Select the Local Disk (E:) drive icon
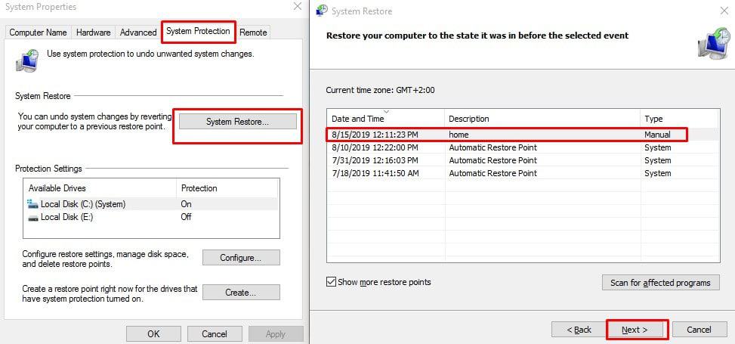 coord(32,217)
